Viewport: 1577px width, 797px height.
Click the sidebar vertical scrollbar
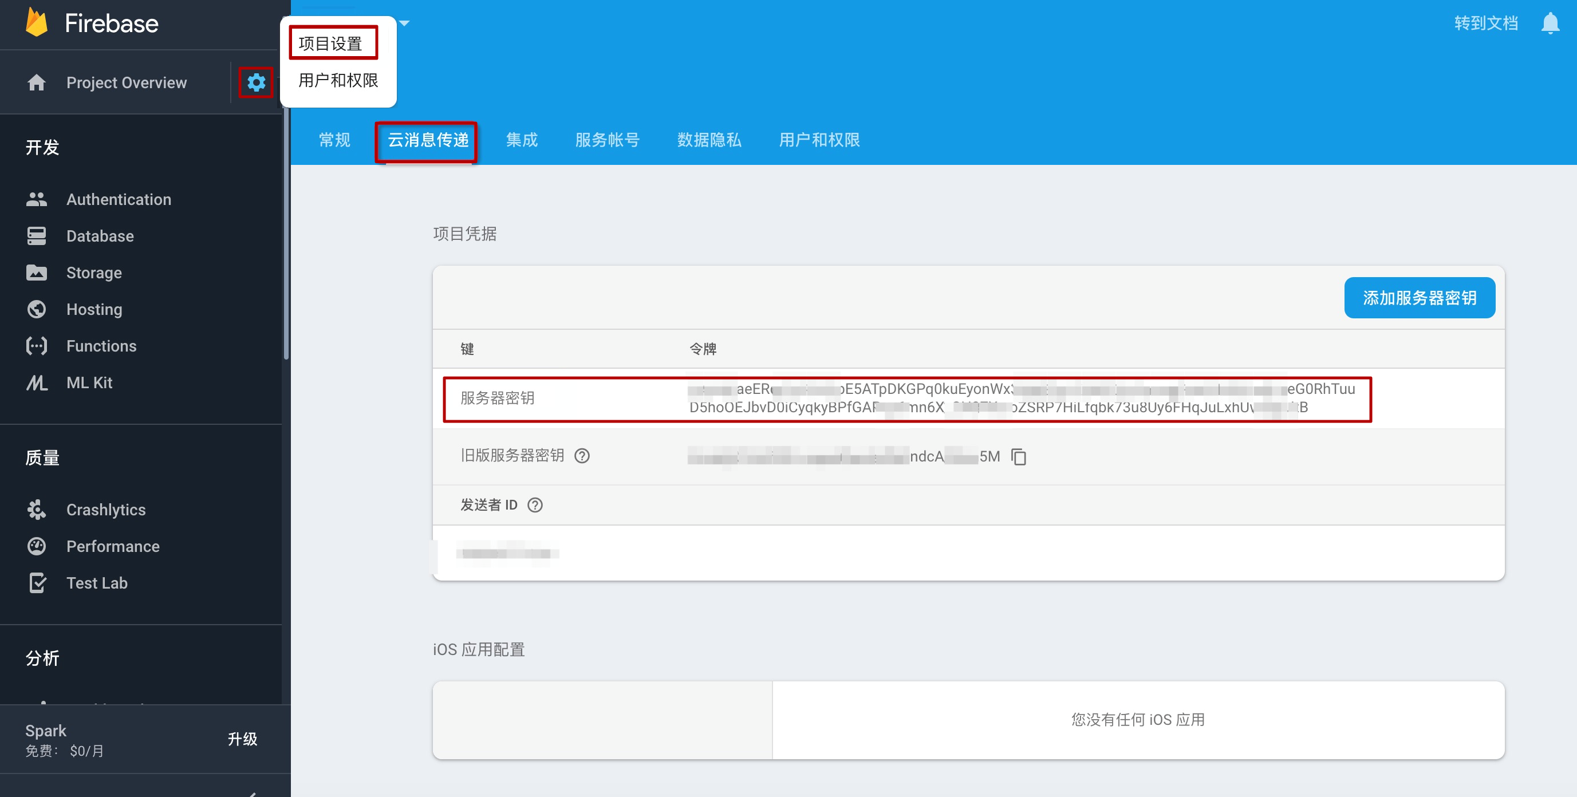(286, 232)
